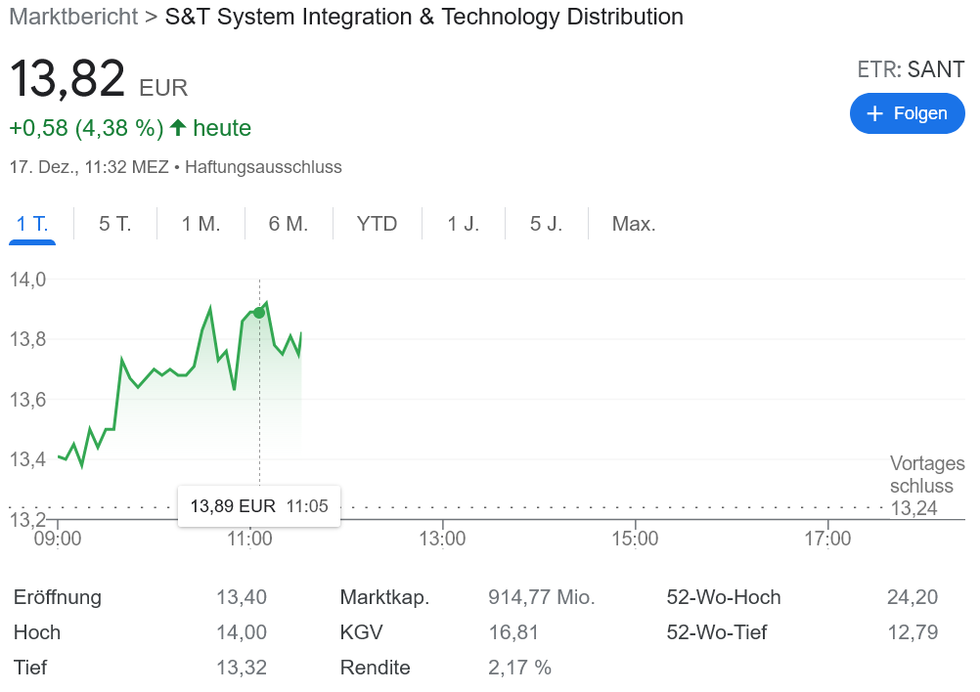Viewport: 980px width, 692px height.
Task: Click the Vortagesschluss 13,24 label
Action: pyautogui.click(x=920, y=486)
